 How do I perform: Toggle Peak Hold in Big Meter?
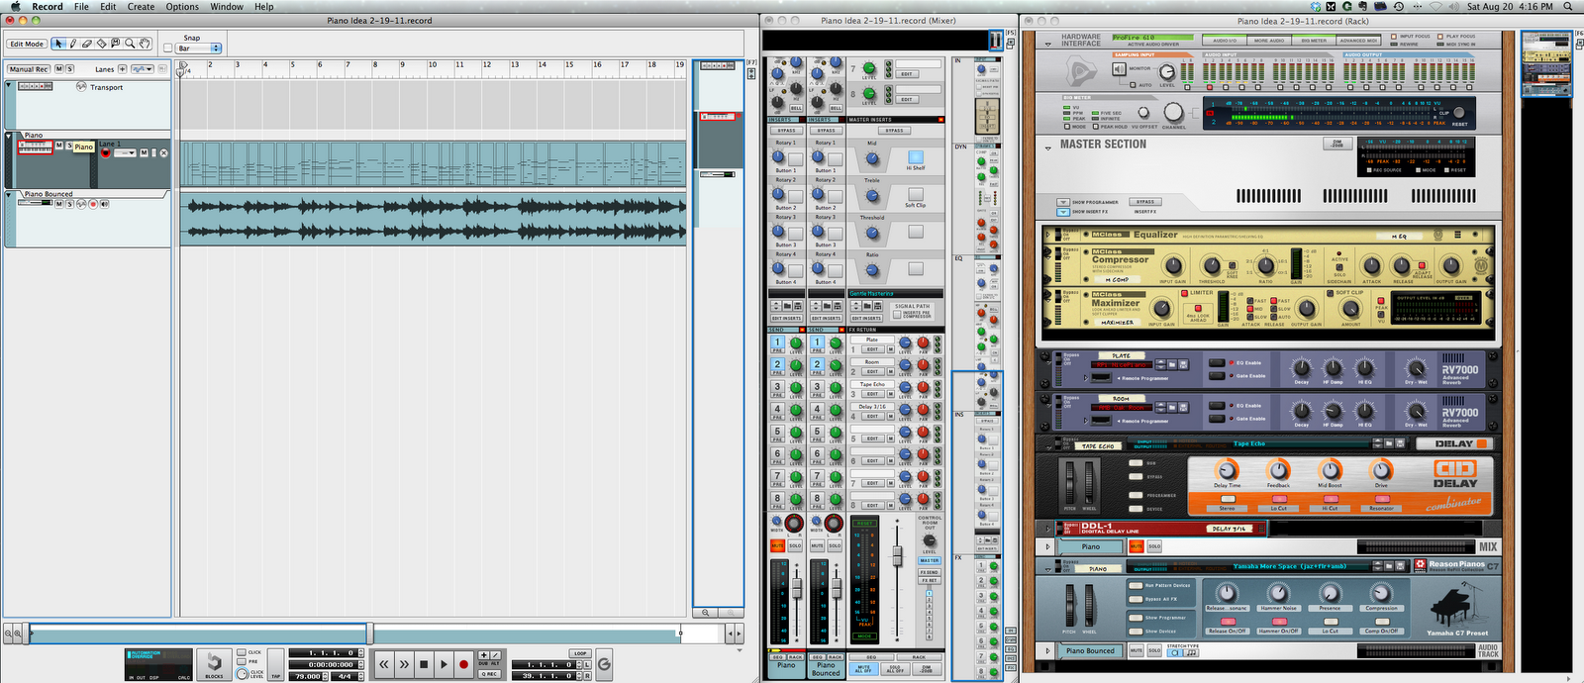coord(1096,127)
